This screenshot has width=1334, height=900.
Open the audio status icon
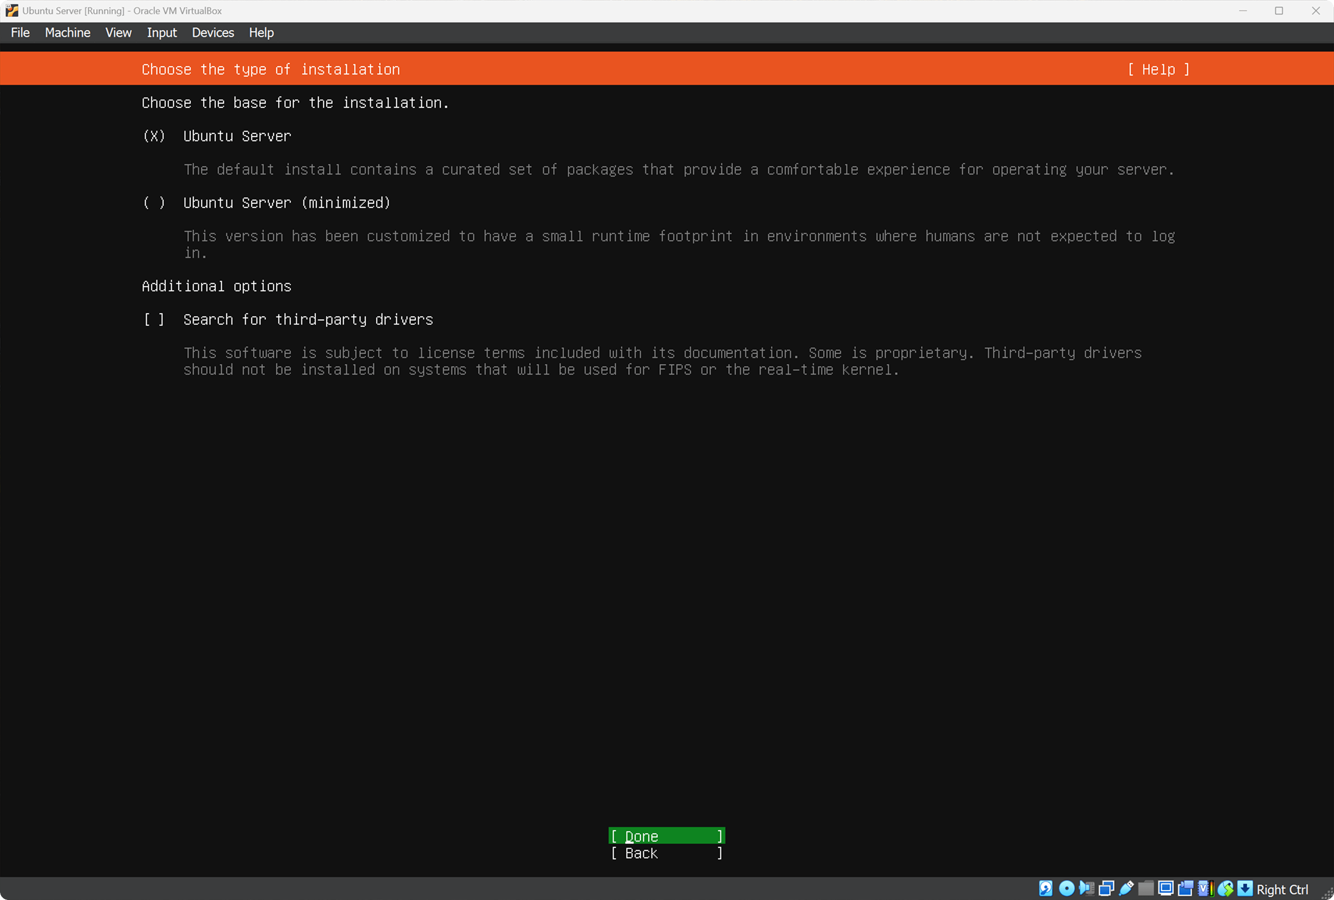pos(1086,889)
